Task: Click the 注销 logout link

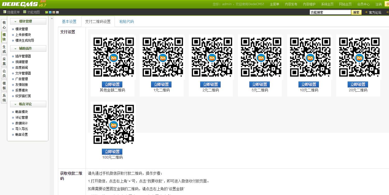Action: pyautogui.click(x=378, y=4)
